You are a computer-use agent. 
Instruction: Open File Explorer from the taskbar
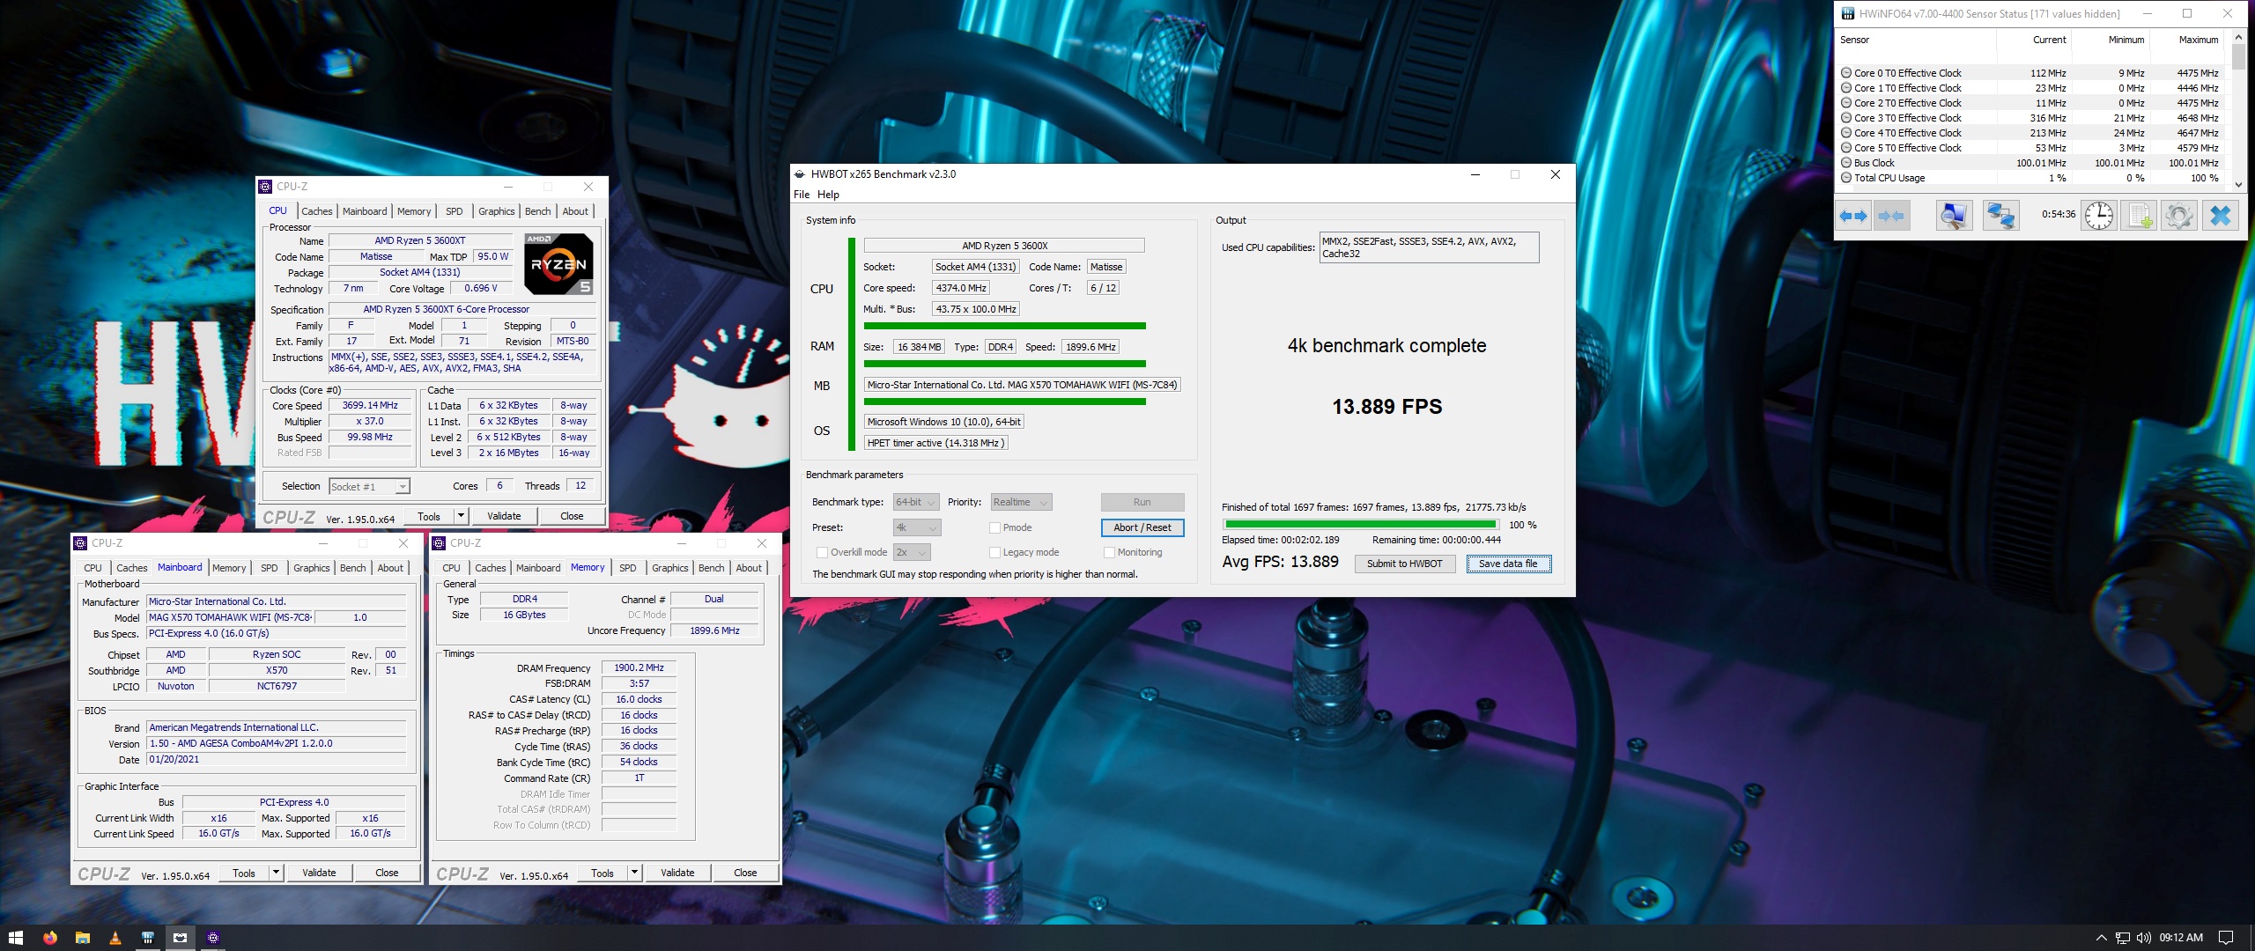82,938
